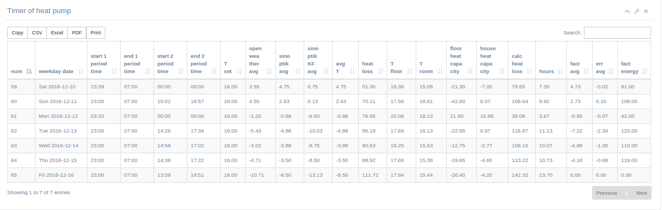Go to Next page of entries
This screenshot has width=662, height=210.
(641, 193)
